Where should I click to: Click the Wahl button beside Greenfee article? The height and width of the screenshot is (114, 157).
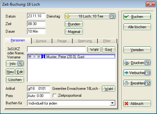point(108,89)
